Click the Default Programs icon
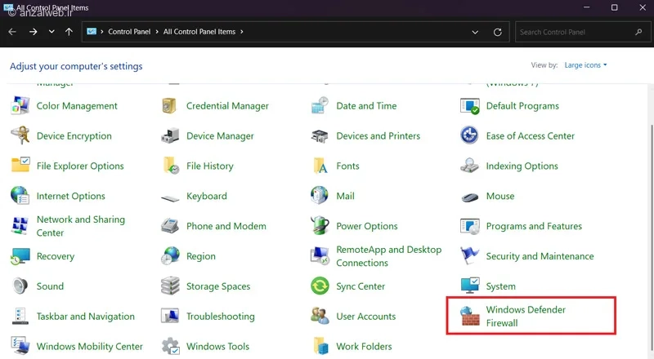The image size is (654, 359). pos(469,106)
